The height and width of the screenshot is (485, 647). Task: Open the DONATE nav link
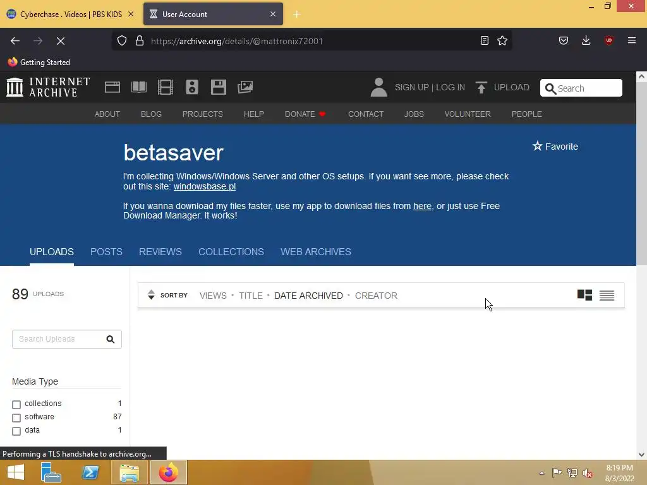(305, 114)
